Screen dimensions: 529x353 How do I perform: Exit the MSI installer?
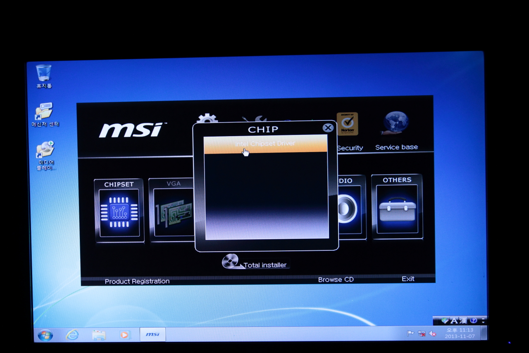tap(408, 279)
